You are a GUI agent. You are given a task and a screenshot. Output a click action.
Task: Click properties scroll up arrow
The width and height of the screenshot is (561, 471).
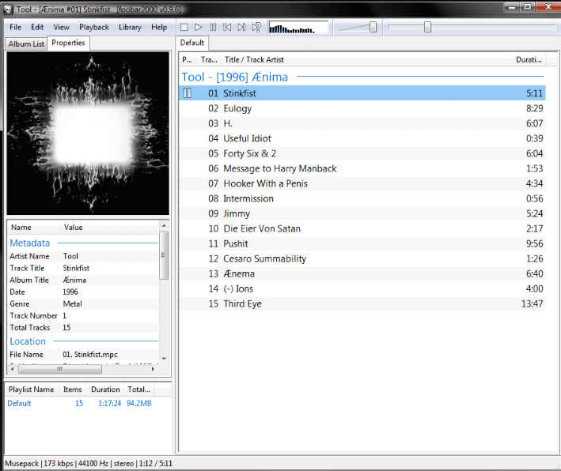click(x=164, y=225)
